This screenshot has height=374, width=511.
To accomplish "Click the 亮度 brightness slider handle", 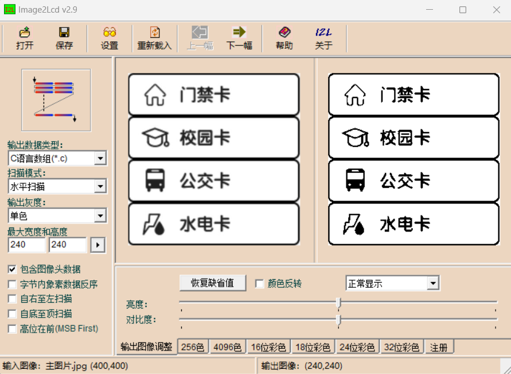I will [x=338, y=303].
